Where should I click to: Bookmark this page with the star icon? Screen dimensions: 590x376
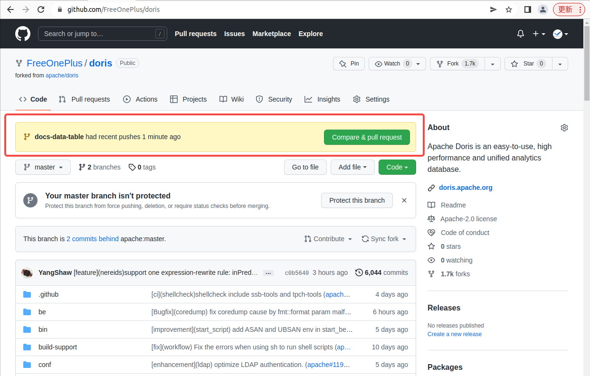[509, 9]
